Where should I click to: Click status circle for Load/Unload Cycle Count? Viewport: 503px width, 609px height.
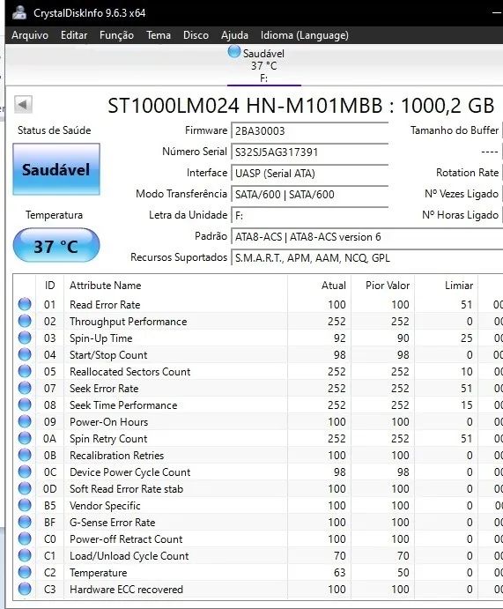tap(25, 555)
